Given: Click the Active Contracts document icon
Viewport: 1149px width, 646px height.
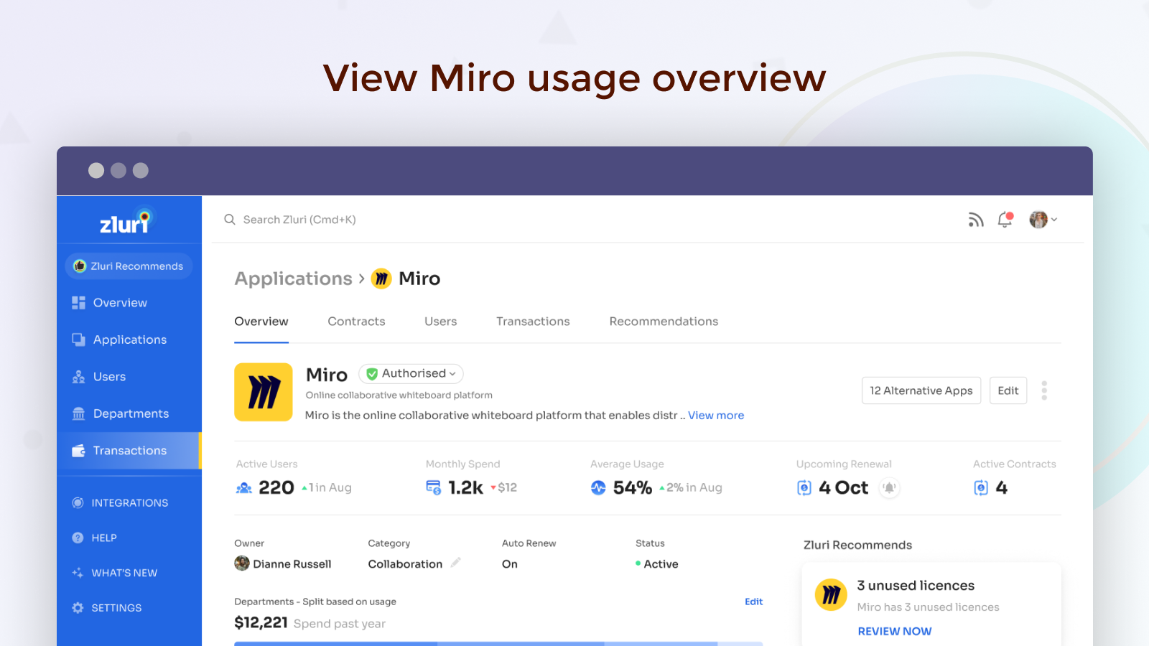Looking at the screenshot, I should [981, 488].
